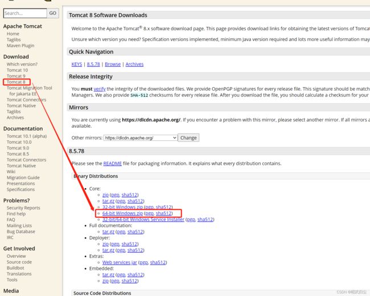Viewport: 370px width, 296px height.
Task: Open Presentations link
Action: click(20, 184)
